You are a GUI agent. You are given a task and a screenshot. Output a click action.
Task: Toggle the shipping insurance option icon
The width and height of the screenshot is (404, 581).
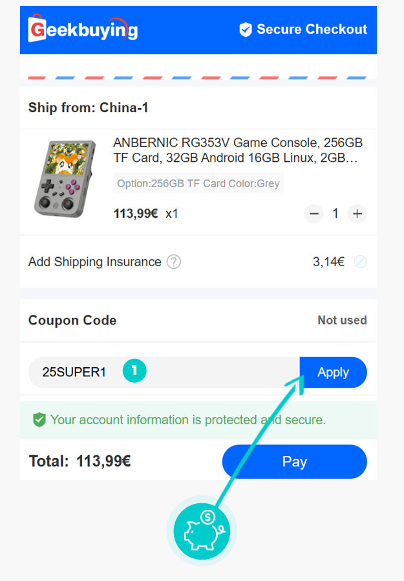click(361, 262)
